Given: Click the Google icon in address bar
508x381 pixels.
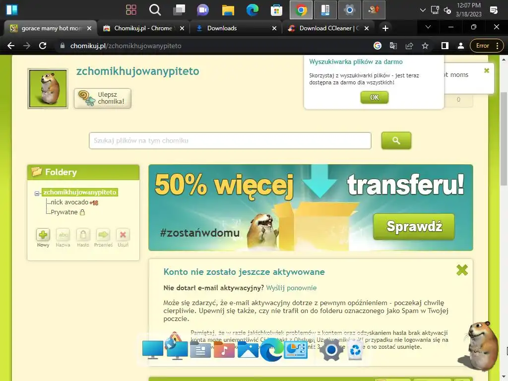Looking at the screenshot, I should (x=377, y=46).
